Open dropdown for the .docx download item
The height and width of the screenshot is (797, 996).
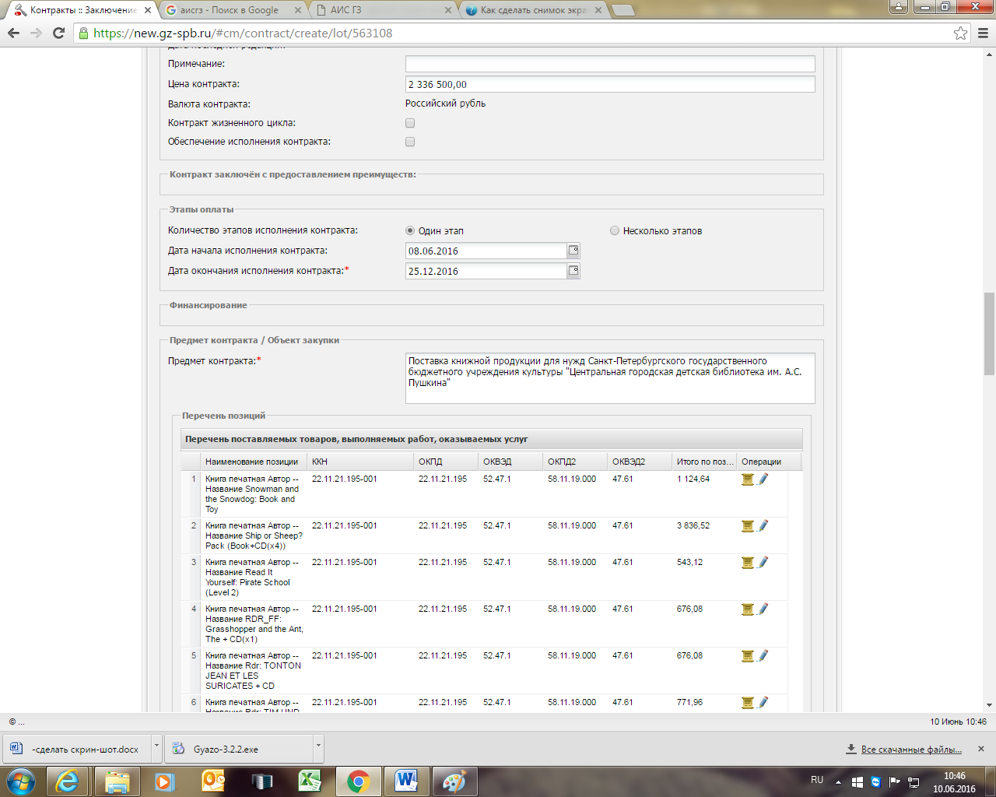(x=156, y=749)
